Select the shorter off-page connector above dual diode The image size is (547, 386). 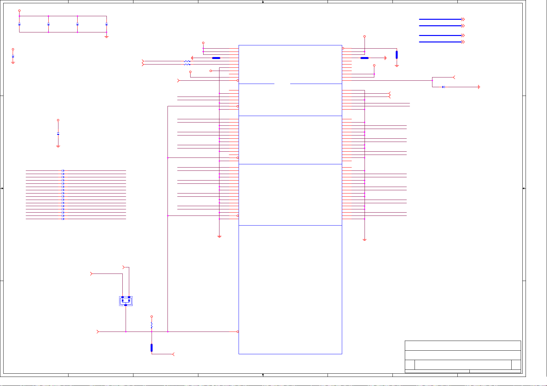[x=123, y=267]
